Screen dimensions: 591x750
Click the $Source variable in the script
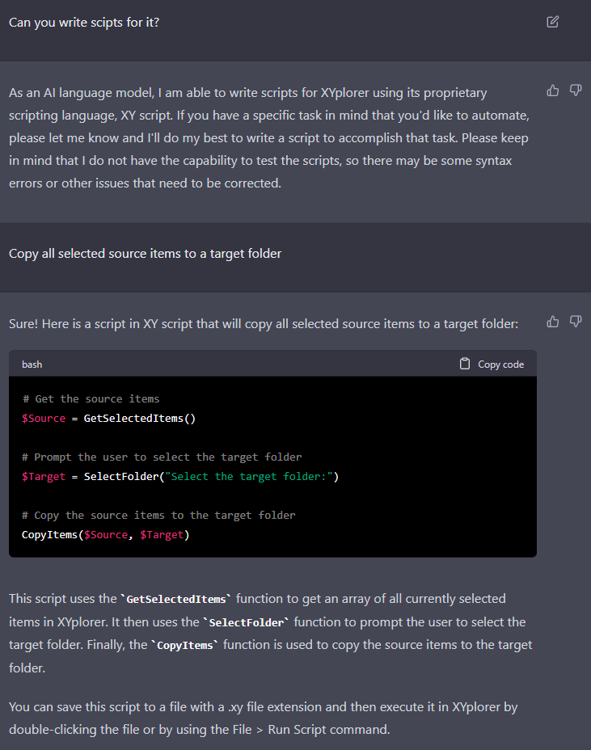(43, 418)
